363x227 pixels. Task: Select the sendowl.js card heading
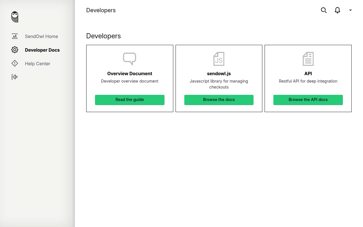pyautogui.click(x=219, y=73)
